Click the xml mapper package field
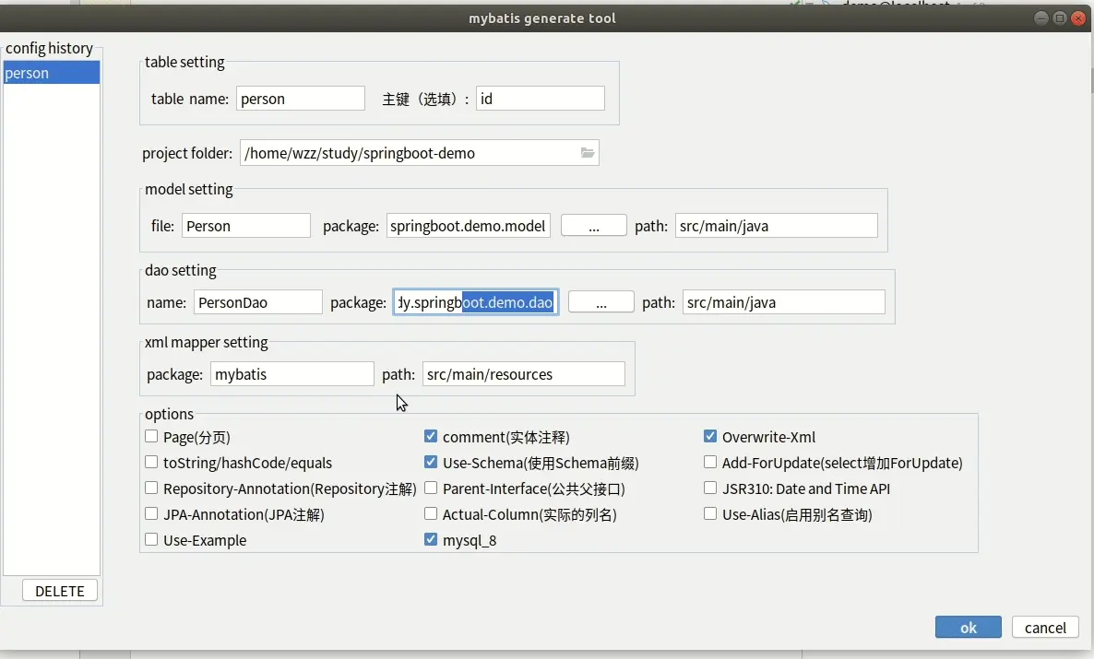 pyautogui.click(x=292, y=374)
